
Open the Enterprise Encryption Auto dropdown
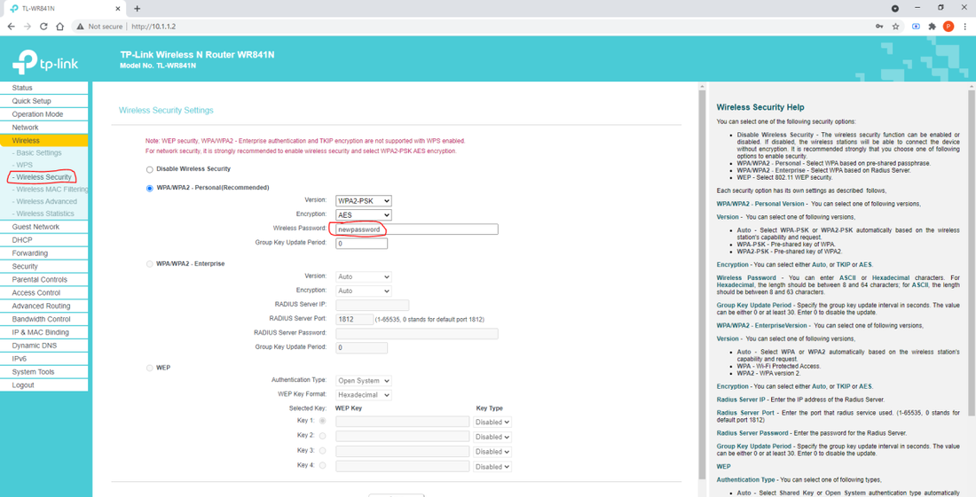(364, 291)
